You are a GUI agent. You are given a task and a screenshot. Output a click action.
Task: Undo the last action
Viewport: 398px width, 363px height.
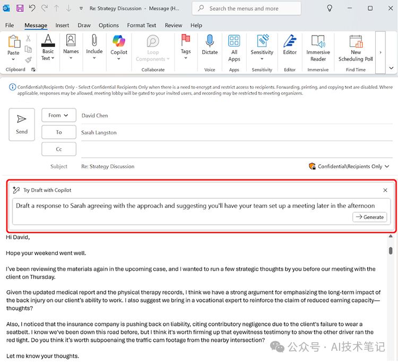tap(32, 8)
